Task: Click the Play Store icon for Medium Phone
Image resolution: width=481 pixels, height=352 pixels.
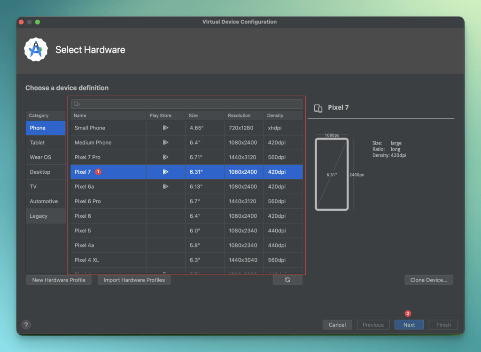Action: pyautogui.click(x=165, y=143)
